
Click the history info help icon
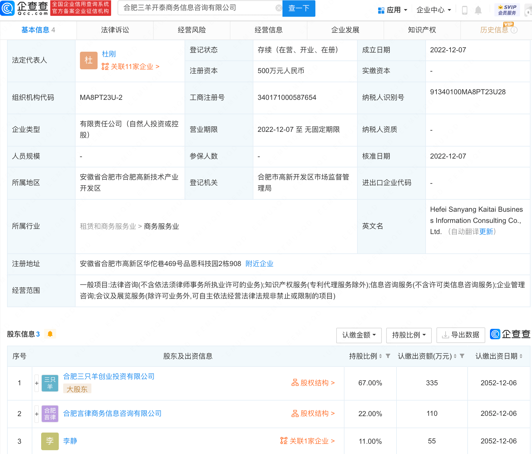514,30
